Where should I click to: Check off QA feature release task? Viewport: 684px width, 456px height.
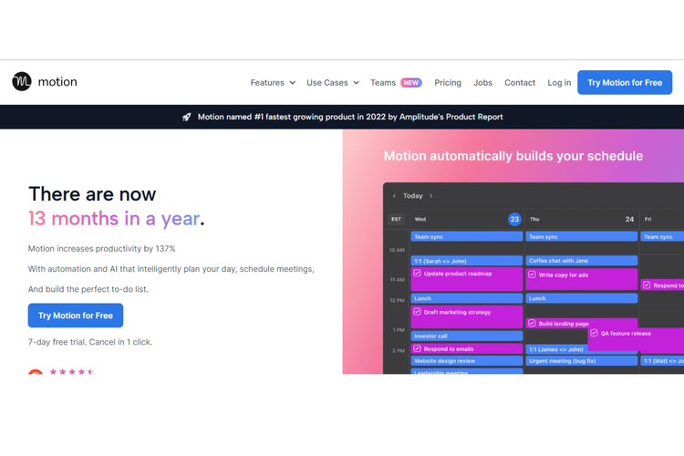(594, 333)
